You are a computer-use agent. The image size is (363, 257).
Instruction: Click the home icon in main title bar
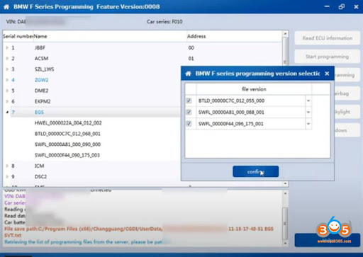point(6,7)
